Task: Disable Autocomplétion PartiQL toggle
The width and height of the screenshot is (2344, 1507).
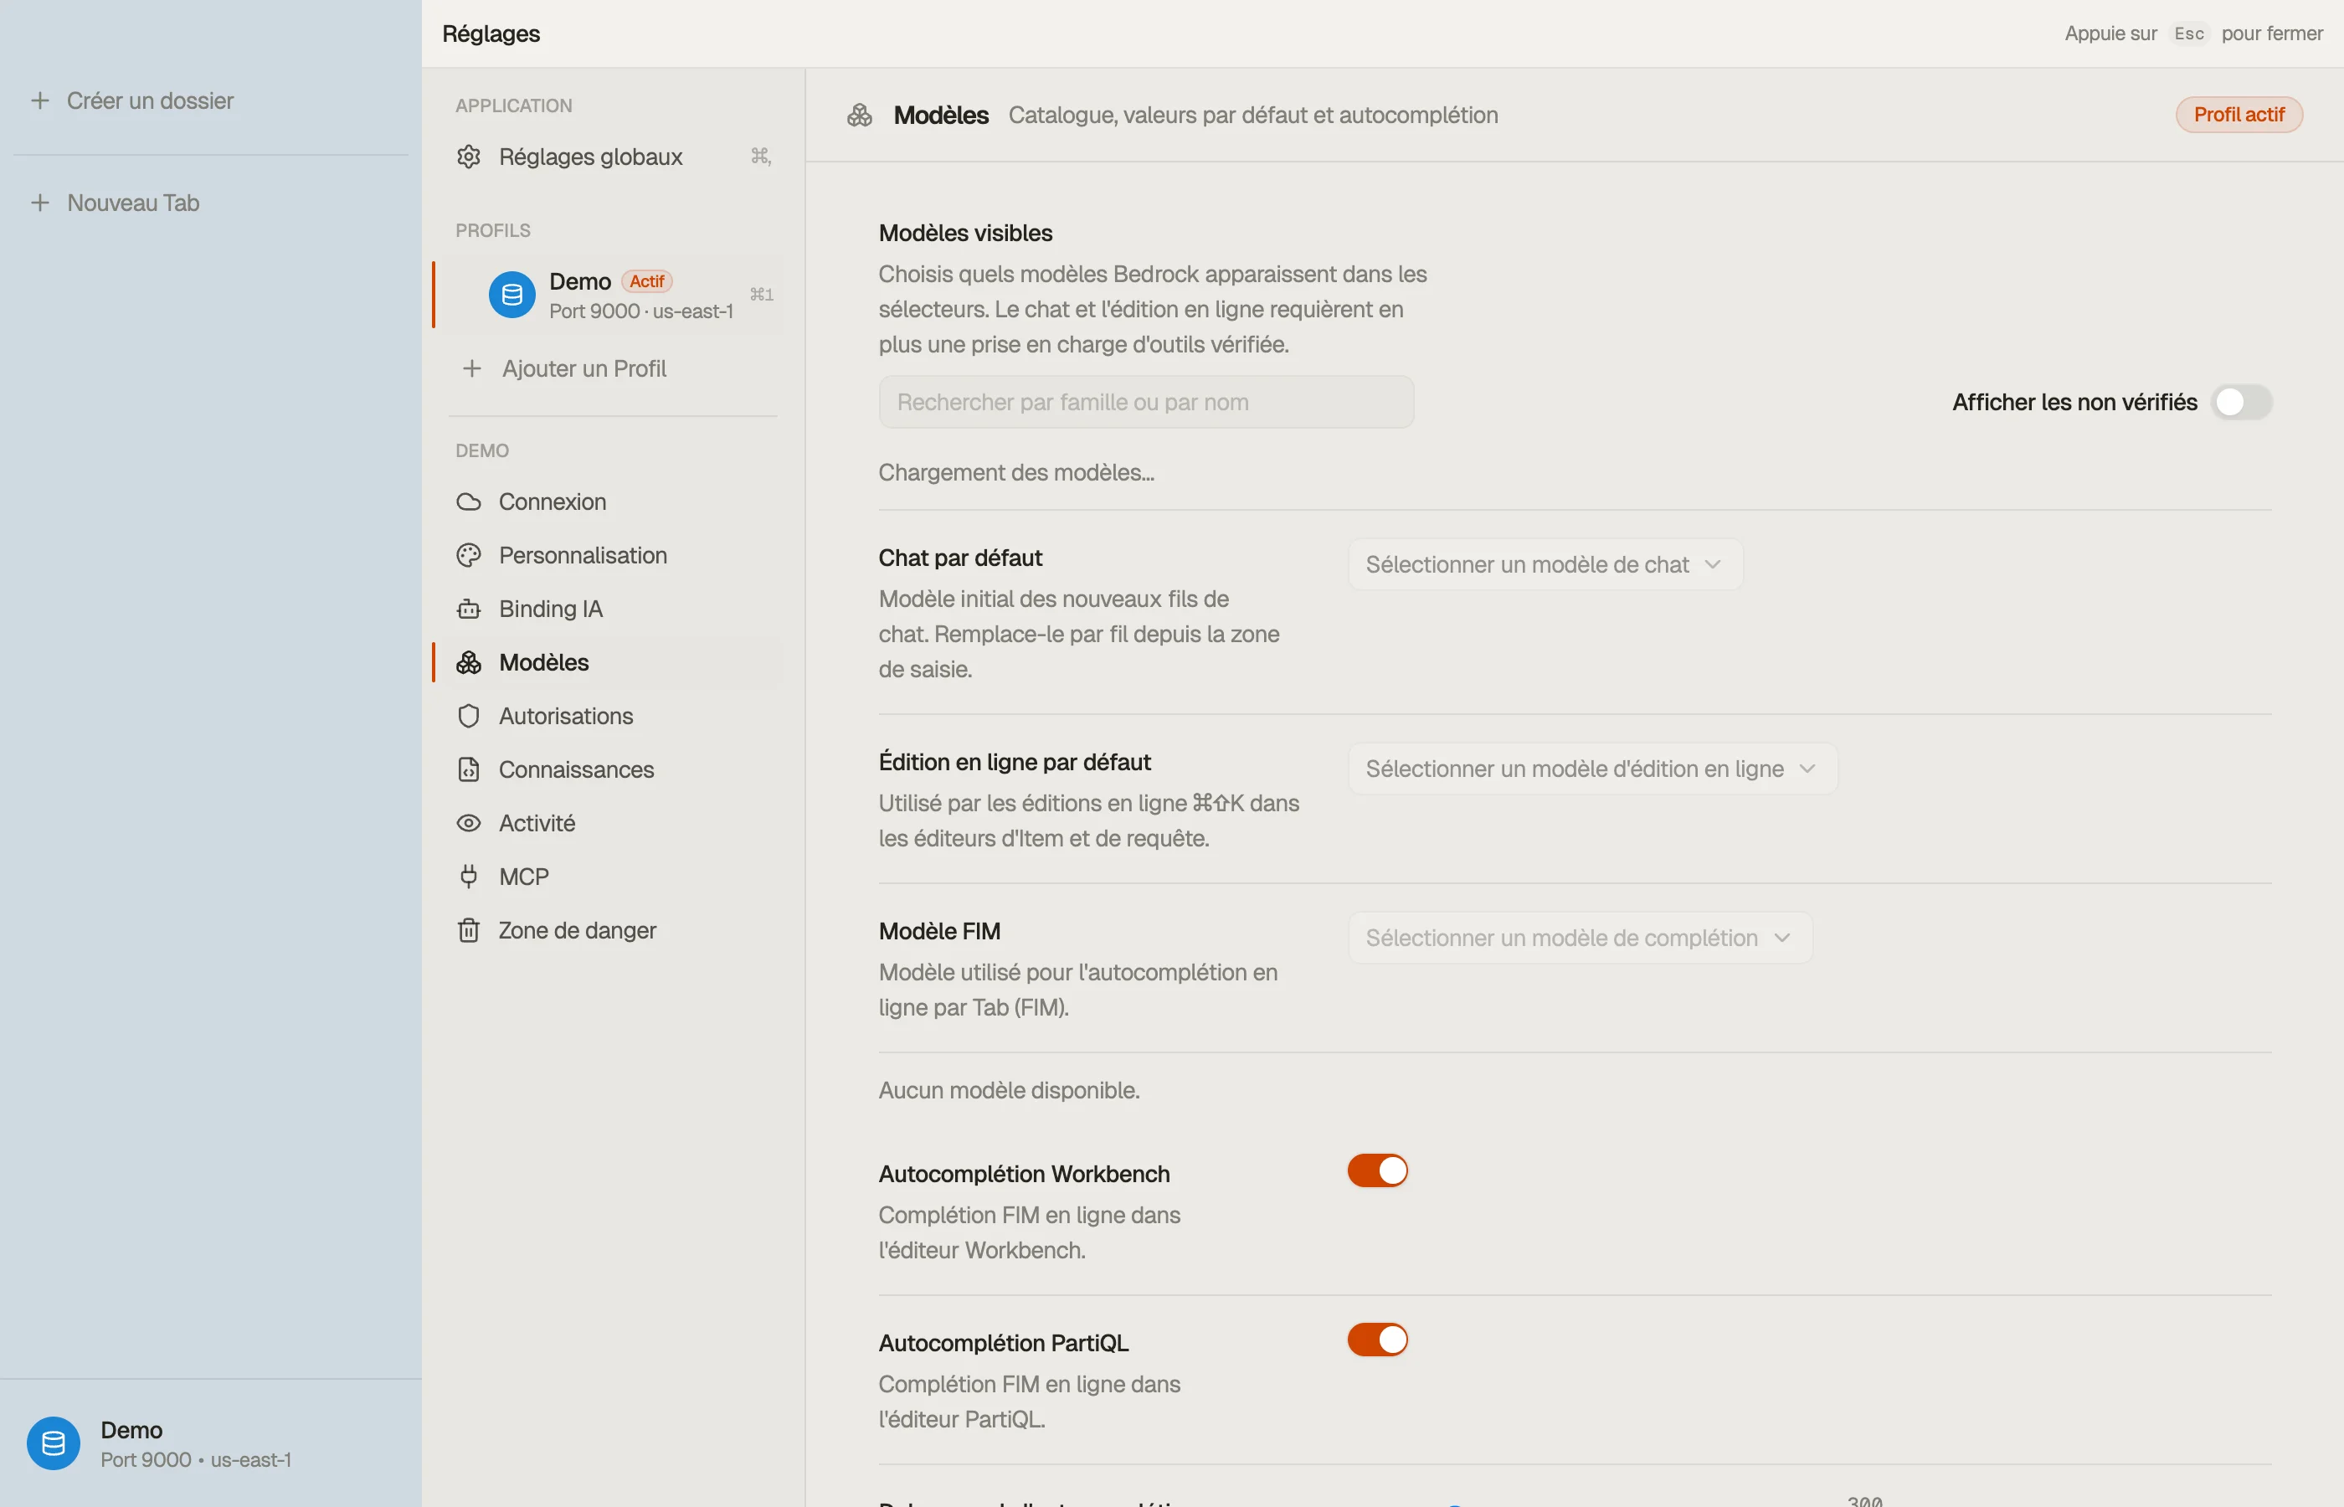Action: pyautogui.click(x=1377, y=1340)
